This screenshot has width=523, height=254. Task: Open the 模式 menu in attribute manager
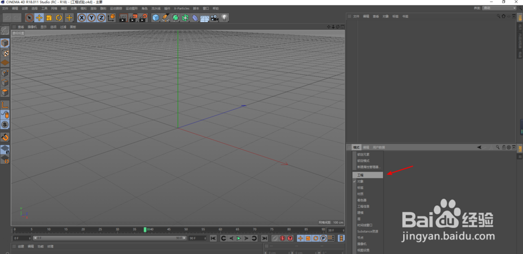coord(357,147)
